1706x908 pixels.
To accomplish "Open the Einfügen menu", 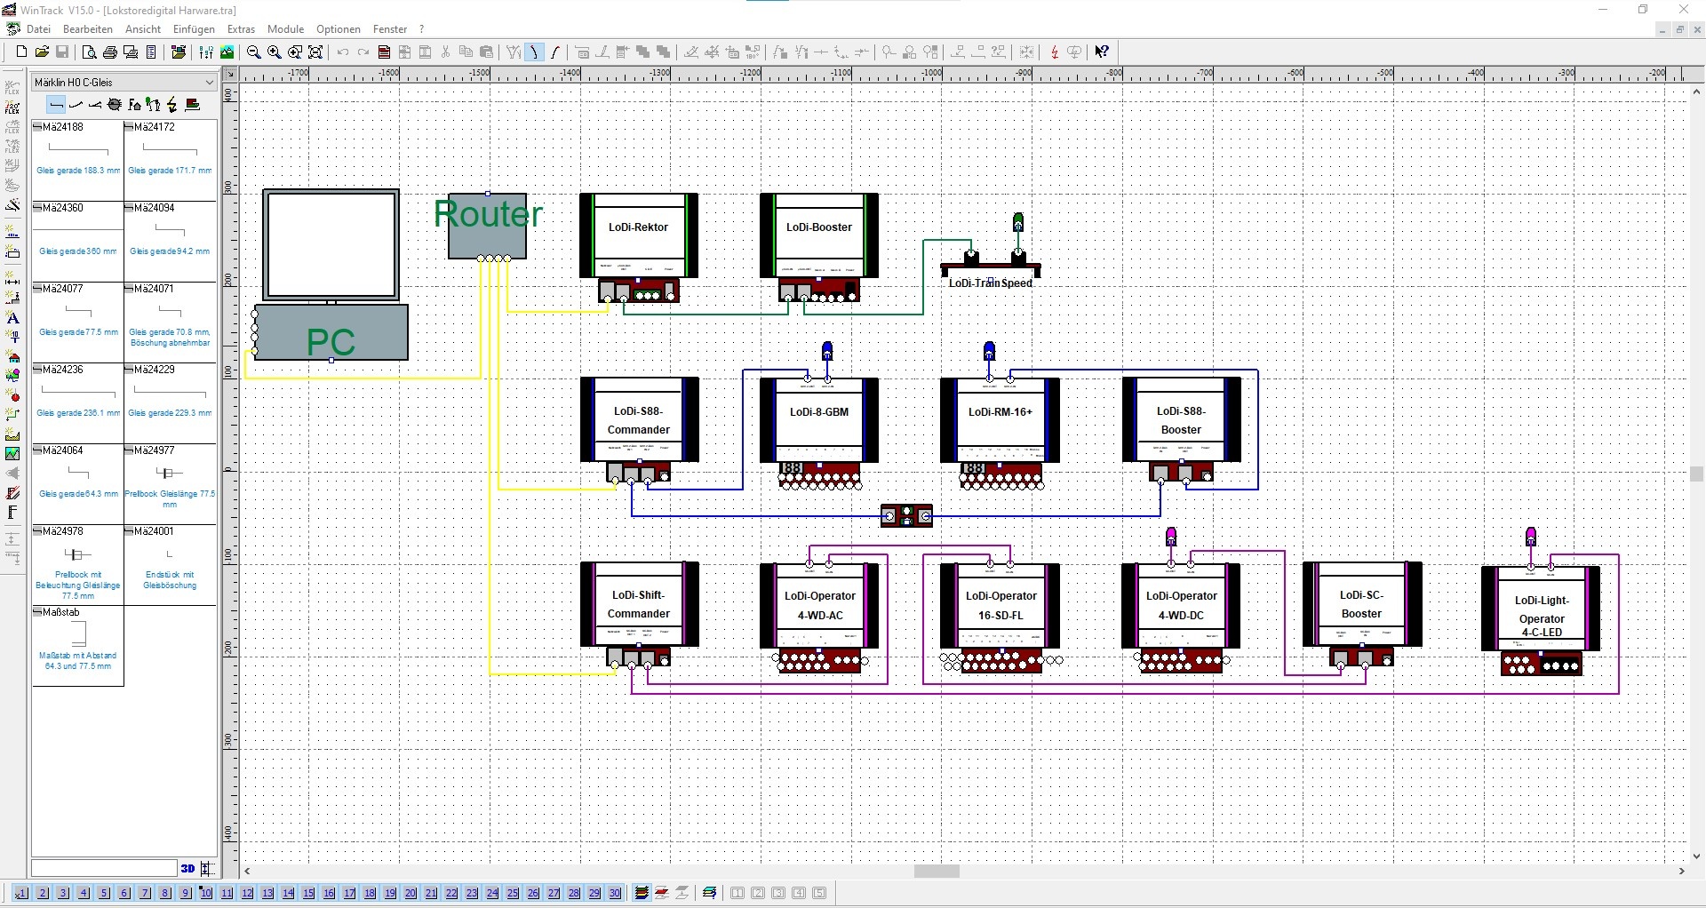I will pyautogui.click(x=194, y=29).
